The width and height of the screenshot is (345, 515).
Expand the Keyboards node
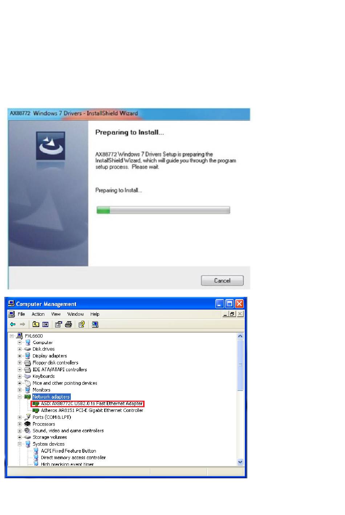20,376
